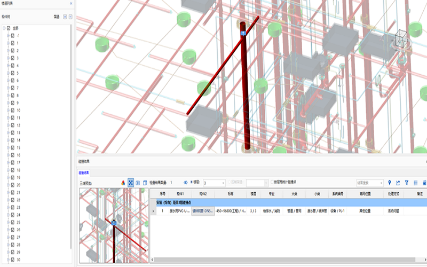Collapse the floor list panel with the double chevron
This screenshot has width=427, height=267.
(x=71, y=3)
